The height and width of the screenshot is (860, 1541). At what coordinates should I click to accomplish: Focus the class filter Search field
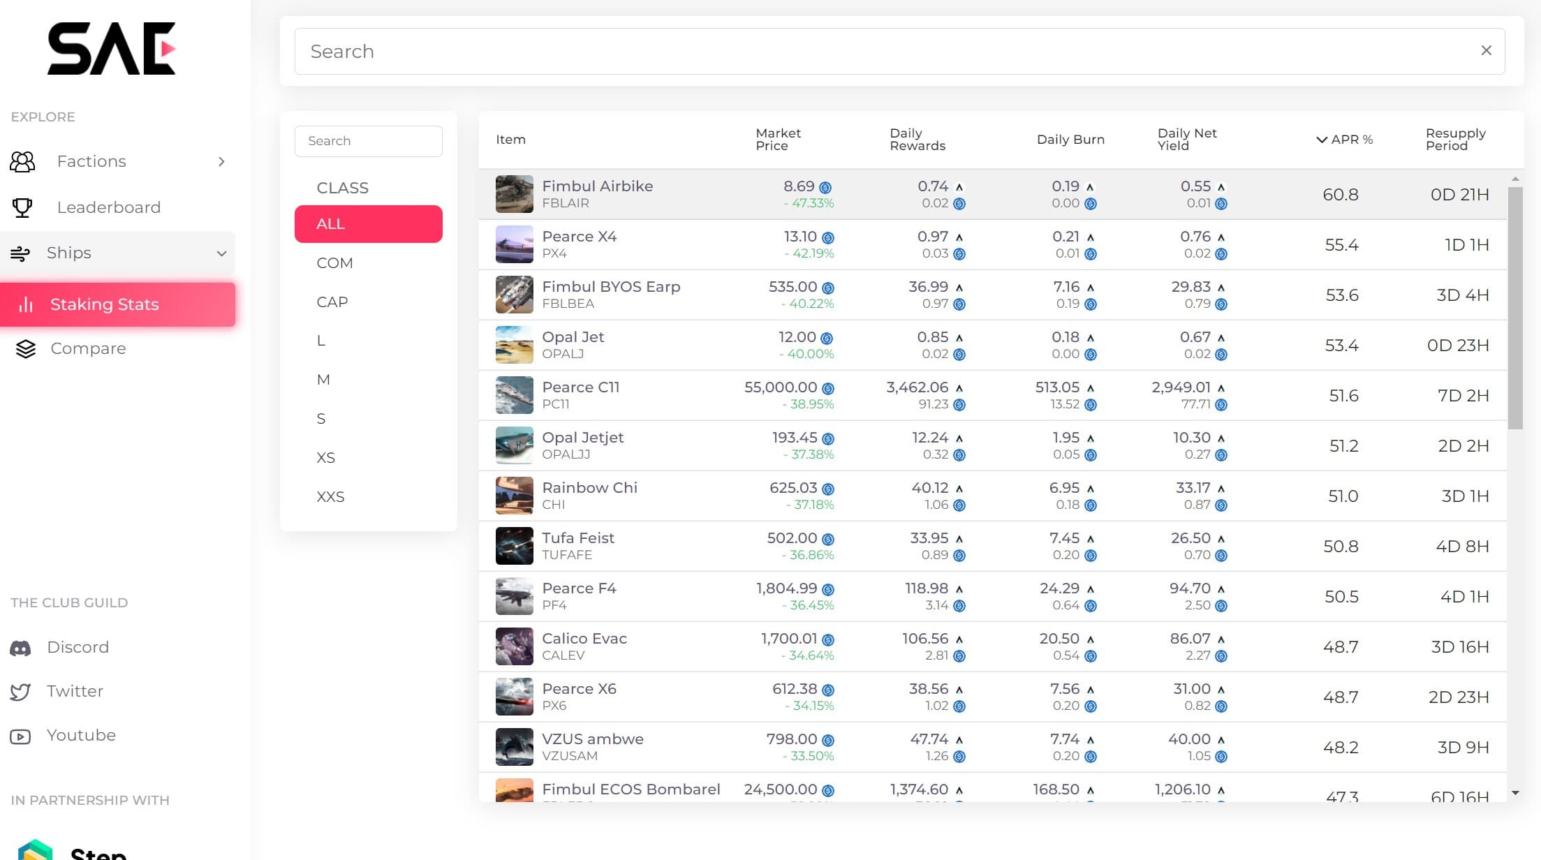[368, 141]
